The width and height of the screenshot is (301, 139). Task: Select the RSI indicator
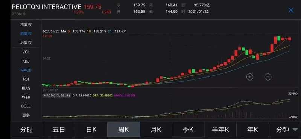click(x=26, y=79)
